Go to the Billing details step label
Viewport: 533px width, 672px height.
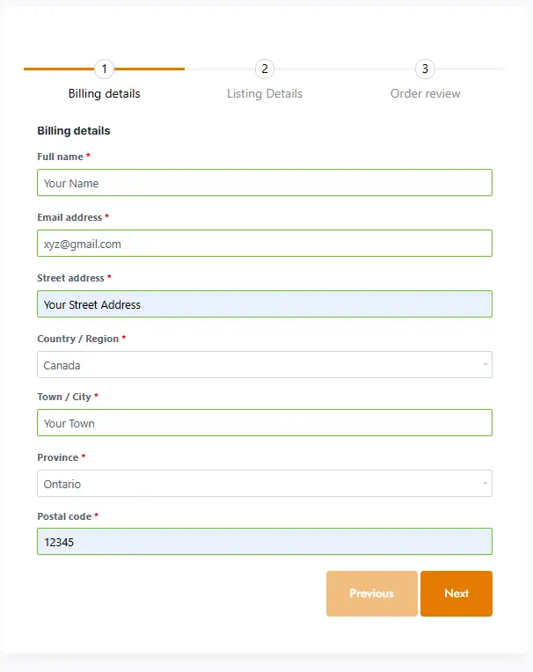104,93
